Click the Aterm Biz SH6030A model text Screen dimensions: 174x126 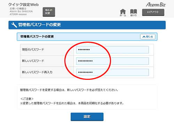click(x=21, y=11)
